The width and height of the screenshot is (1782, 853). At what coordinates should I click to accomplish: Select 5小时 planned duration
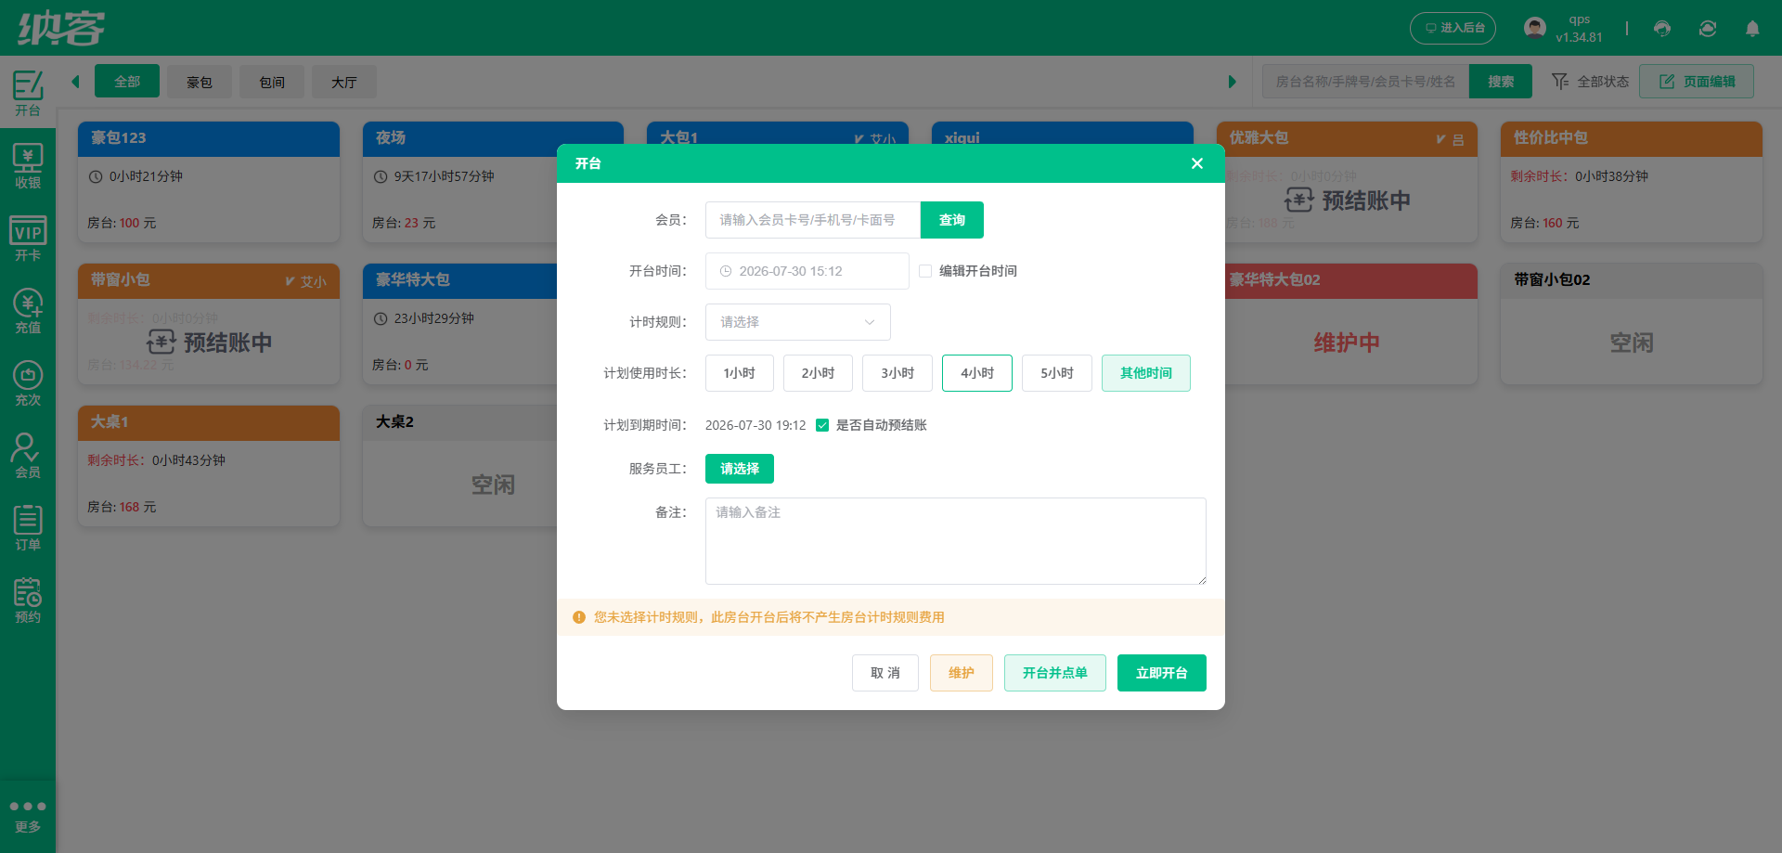(x=1057, y=373)
